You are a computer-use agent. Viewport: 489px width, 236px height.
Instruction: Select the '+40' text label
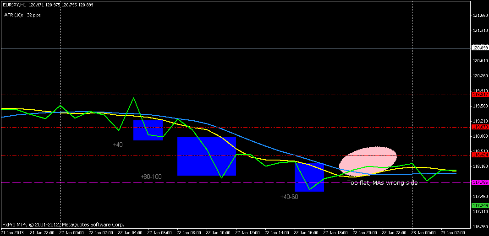coord(118,145)
